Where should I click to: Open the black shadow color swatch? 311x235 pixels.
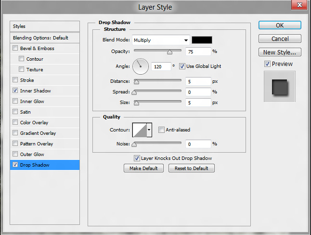pos(202,40)
